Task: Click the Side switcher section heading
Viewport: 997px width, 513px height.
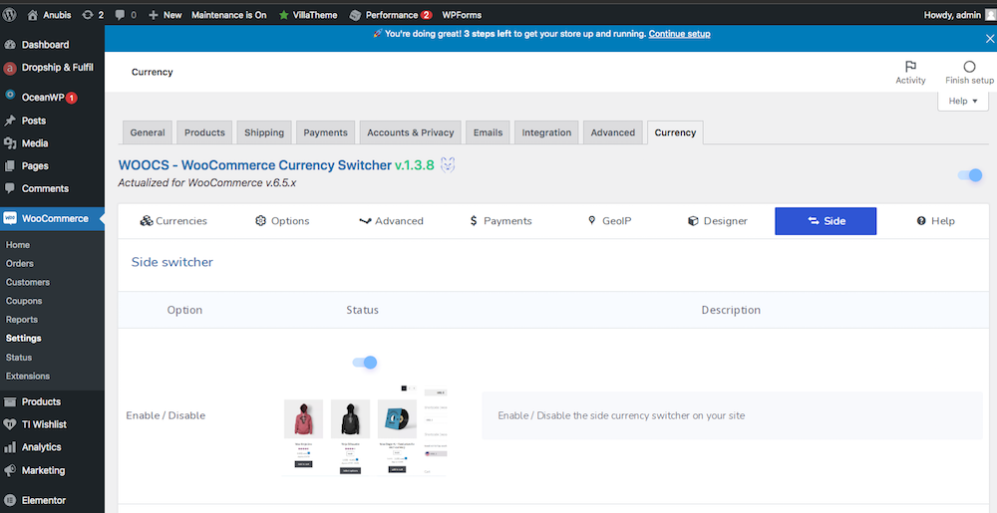Action: 172,262
